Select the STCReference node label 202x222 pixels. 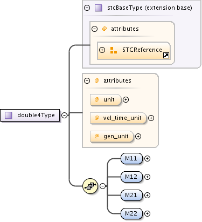[142, 50]
